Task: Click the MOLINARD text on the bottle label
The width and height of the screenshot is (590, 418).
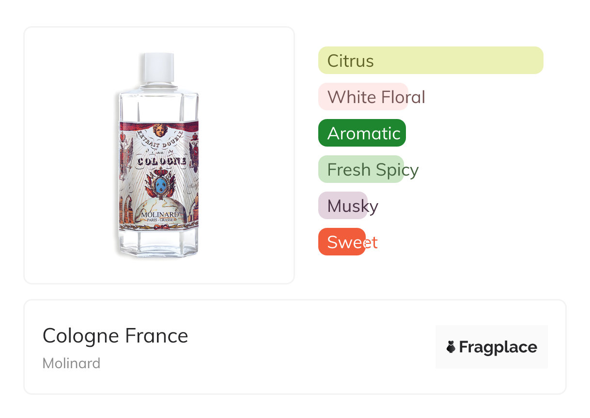Action: pyautogui.click(x=160, y=215)
